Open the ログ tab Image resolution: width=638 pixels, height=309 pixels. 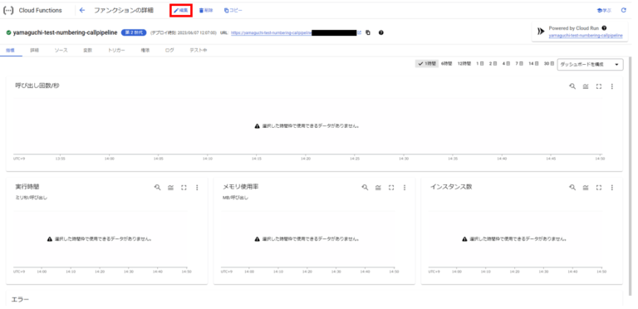click(169, 51)
